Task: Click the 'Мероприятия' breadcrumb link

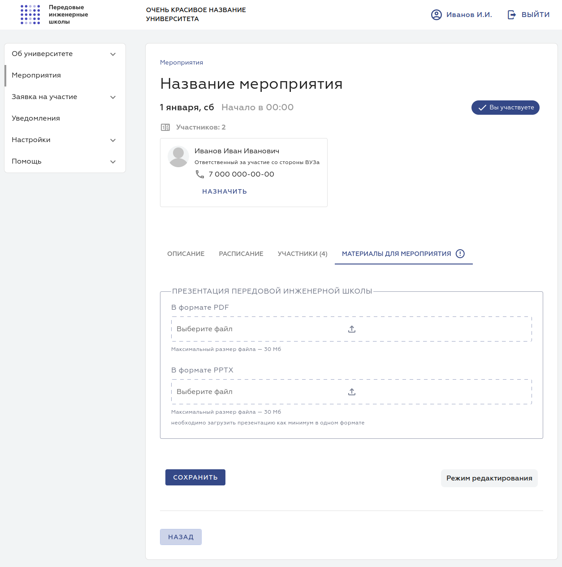Action: tap(182, 62)
